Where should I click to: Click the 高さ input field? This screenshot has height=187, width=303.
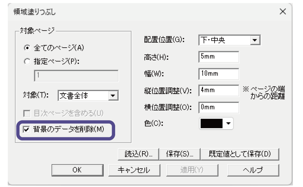tap(218, 57)
